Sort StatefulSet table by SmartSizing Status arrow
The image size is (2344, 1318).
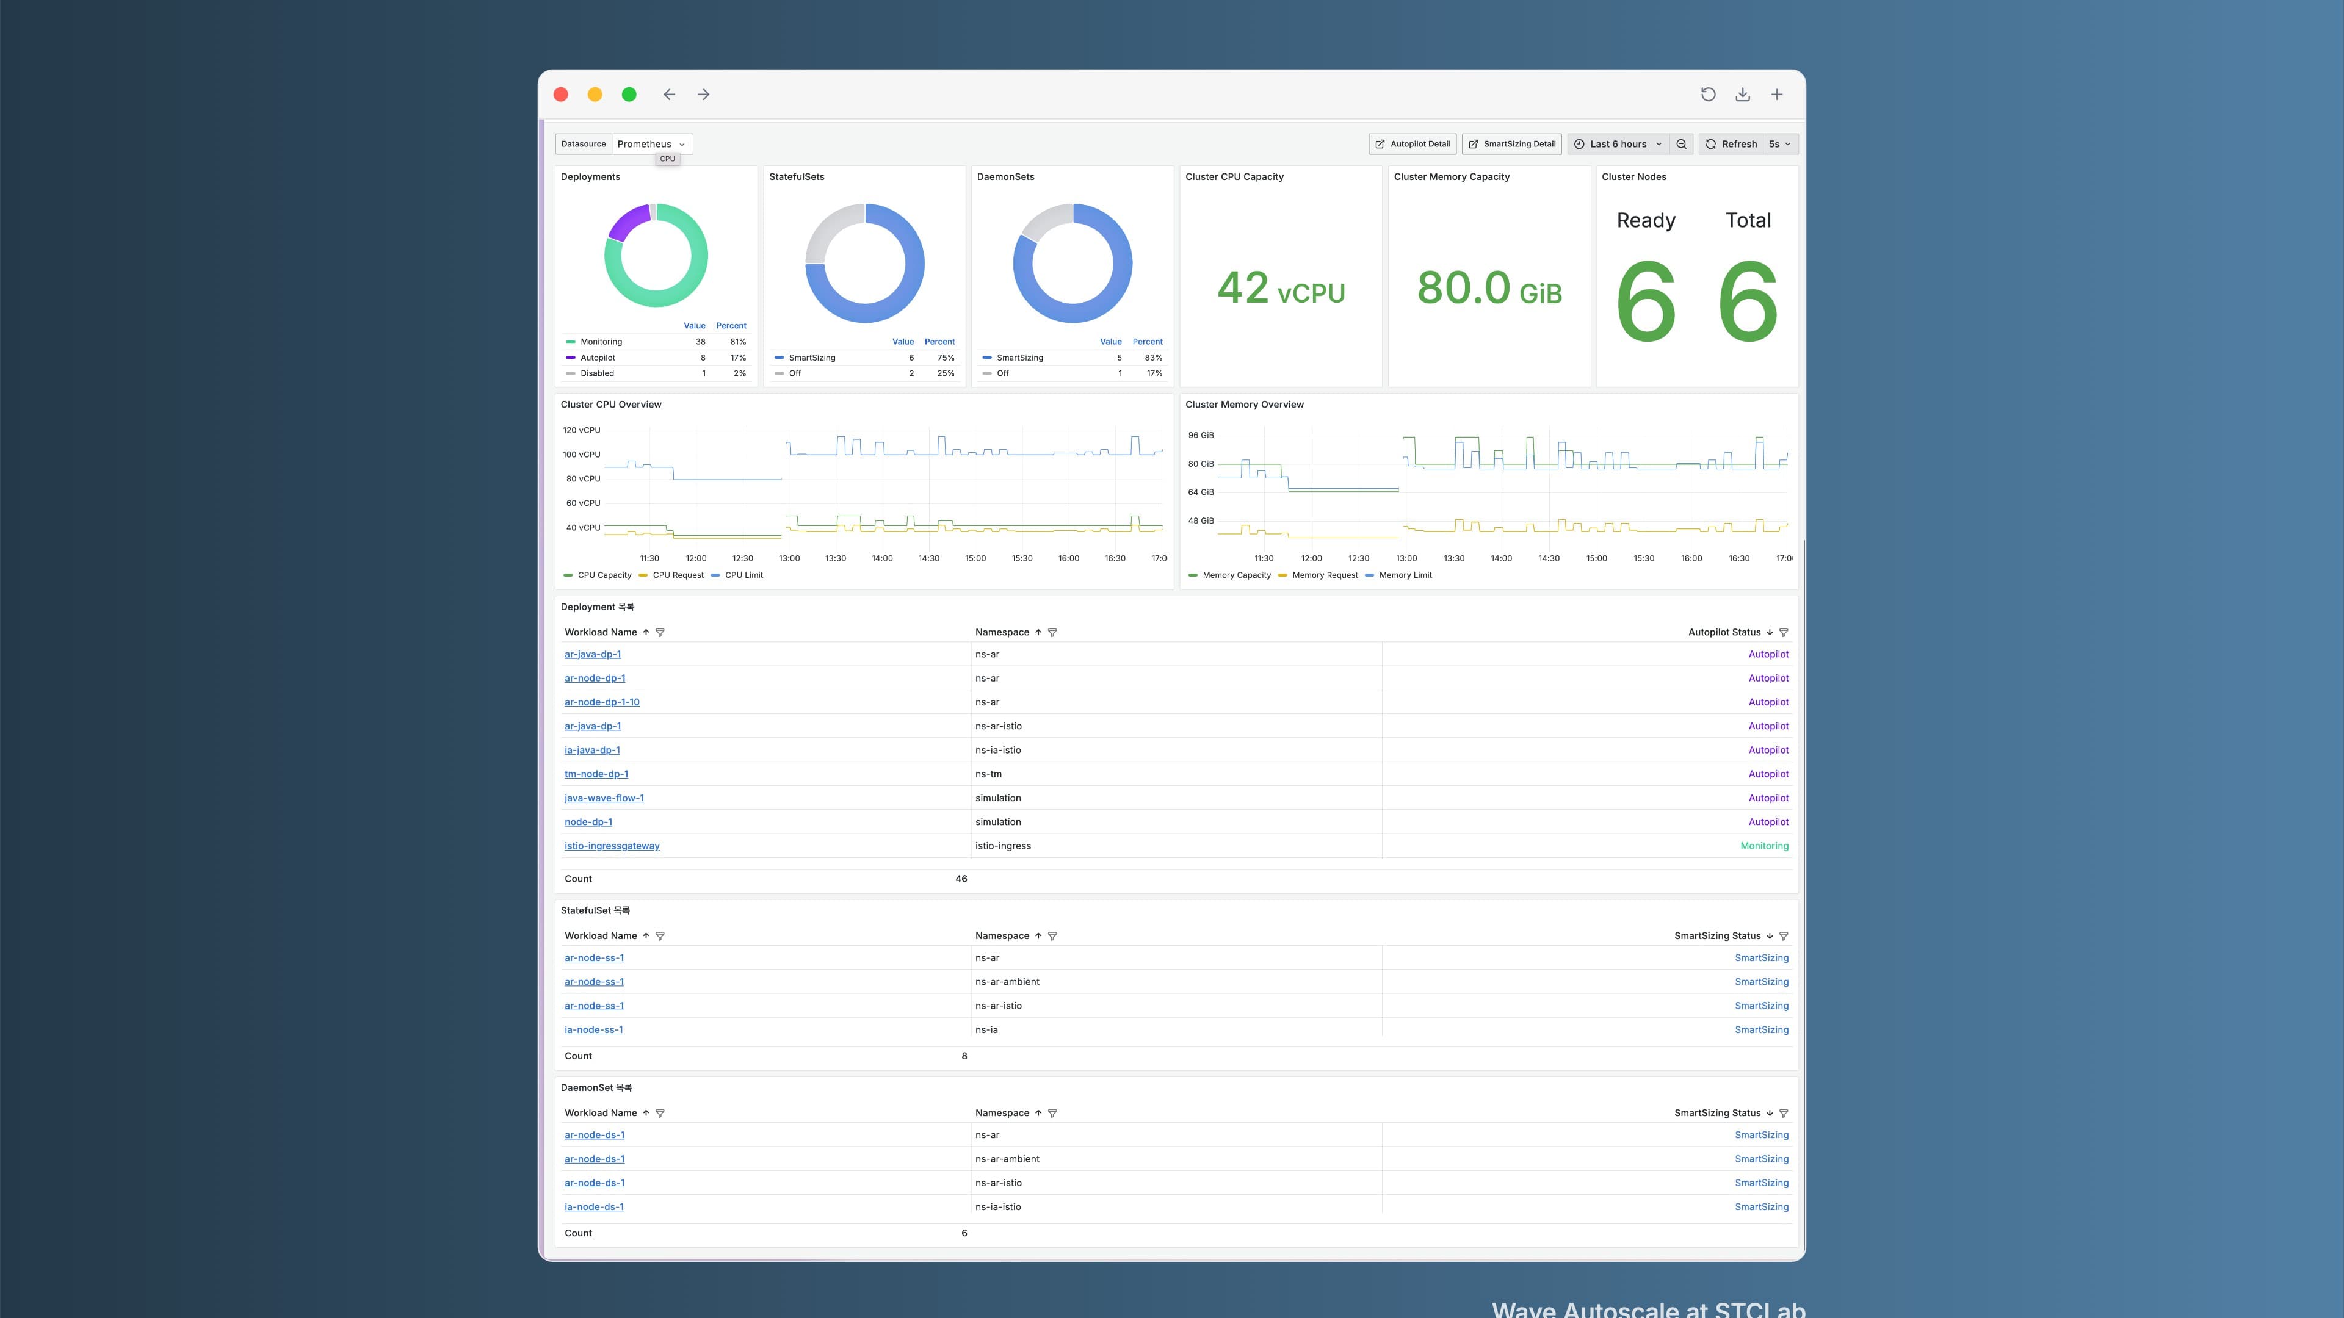pyautogui.click(x=1769, y=936)
